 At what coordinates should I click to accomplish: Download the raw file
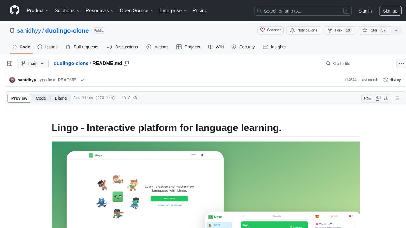386,98
